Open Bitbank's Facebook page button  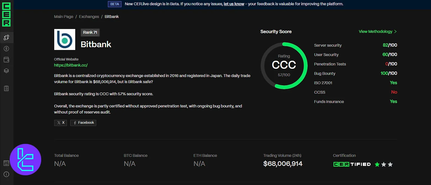[x=83, y=123]
